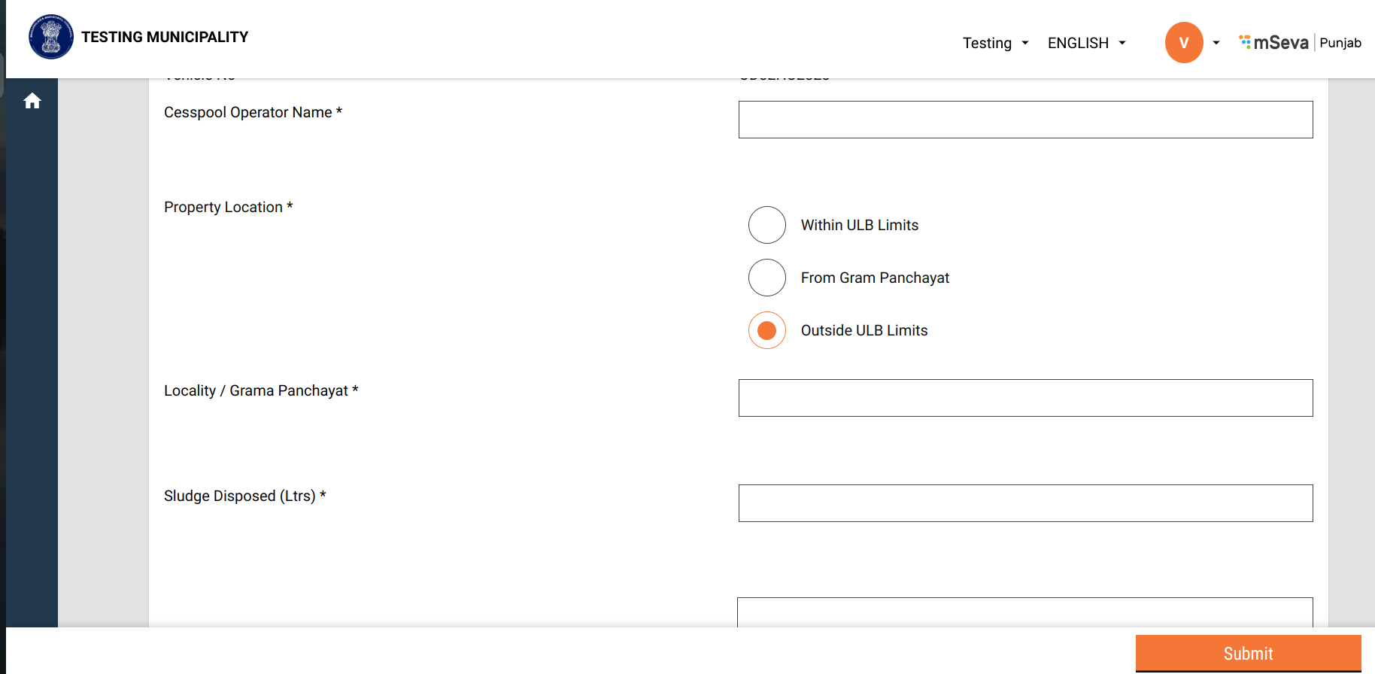The image size is (1375, 674).
Task: Click the Sludge Disposed (Ltrs) input
Action: point(1025,503)
